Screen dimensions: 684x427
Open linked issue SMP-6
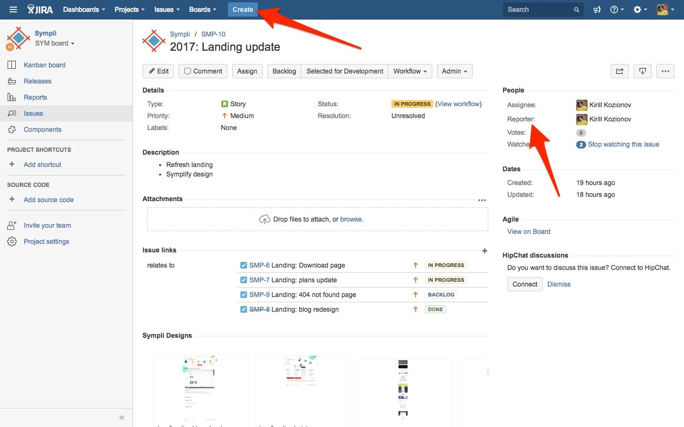tap(259, 265)
